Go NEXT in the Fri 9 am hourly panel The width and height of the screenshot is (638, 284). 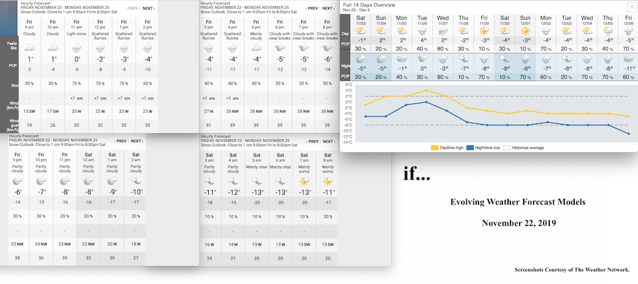coord(148,8)
